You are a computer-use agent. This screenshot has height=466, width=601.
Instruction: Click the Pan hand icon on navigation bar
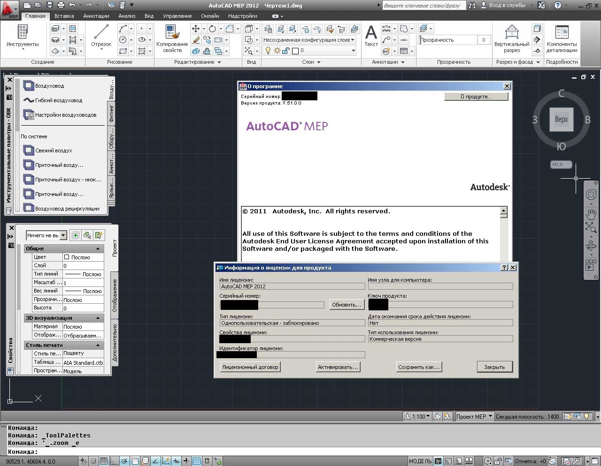click(x=591, y=214)
